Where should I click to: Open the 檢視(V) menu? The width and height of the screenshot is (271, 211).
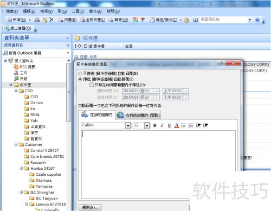47,11
